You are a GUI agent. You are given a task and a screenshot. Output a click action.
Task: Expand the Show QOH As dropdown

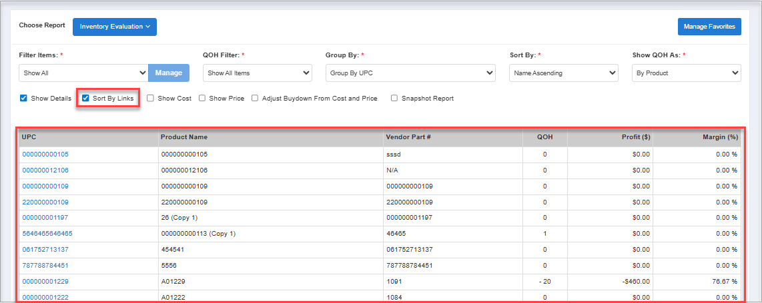click(686, 73)
